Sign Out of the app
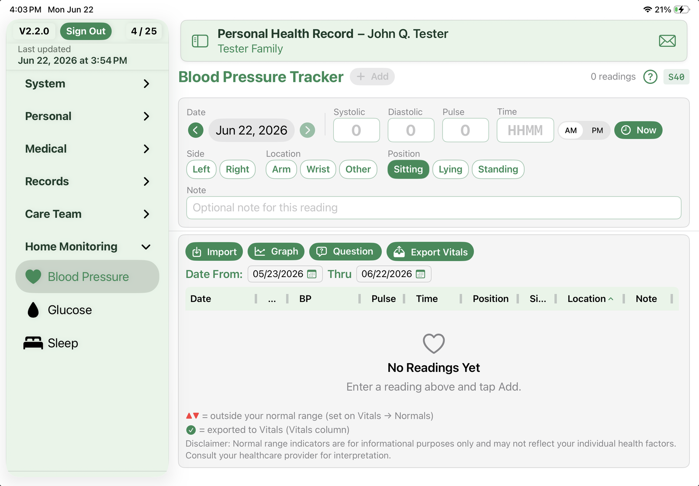 [x=86, y=31]
